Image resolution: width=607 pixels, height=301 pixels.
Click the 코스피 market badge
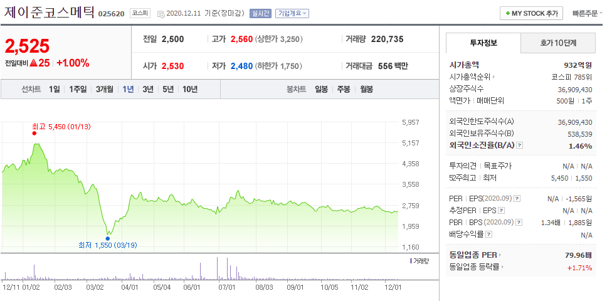(140, 13)
